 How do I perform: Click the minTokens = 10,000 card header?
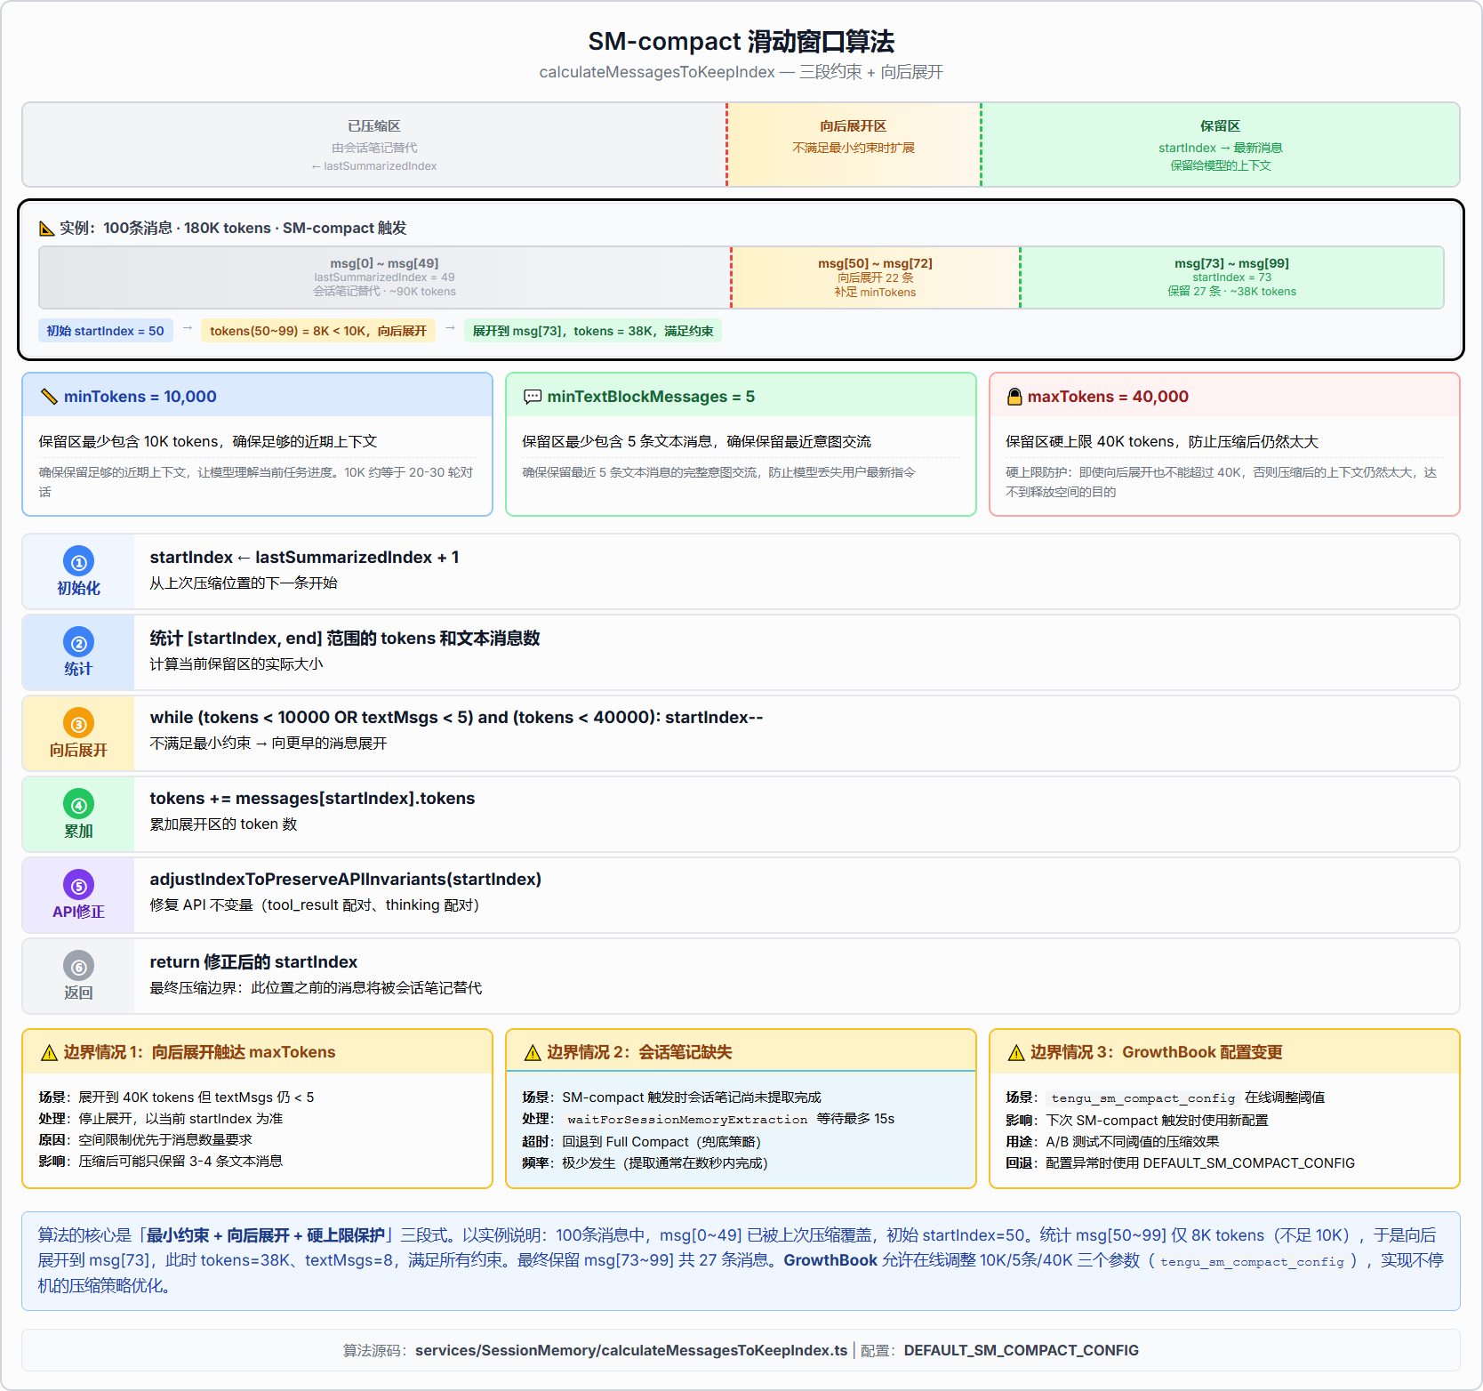(258, 396)
